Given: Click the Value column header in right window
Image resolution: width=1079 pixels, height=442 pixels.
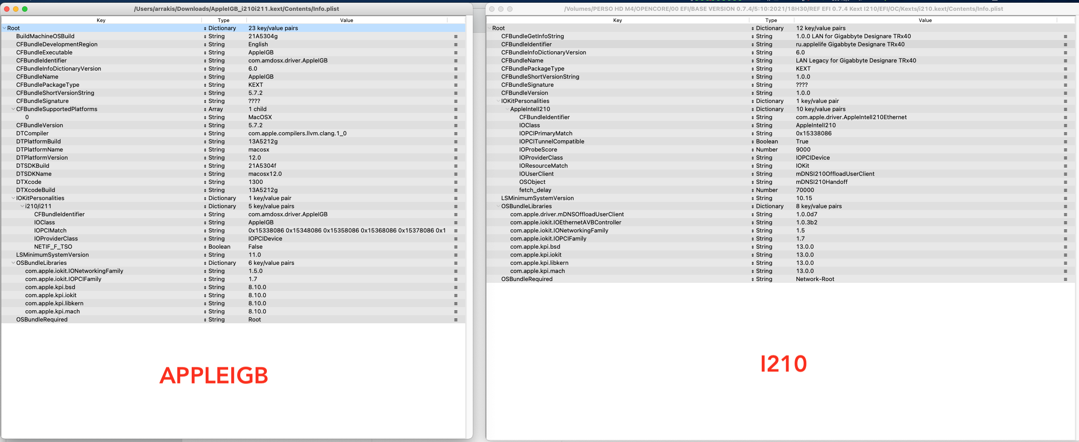Looking at the screenshot, I should coord(925,20).
